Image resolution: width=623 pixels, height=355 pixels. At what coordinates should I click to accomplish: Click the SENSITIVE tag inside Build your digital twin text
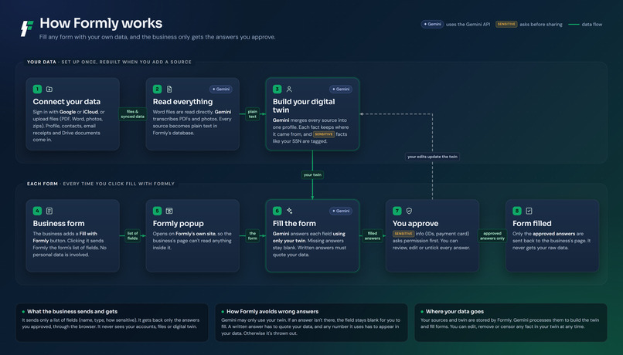tap(324, 134)
